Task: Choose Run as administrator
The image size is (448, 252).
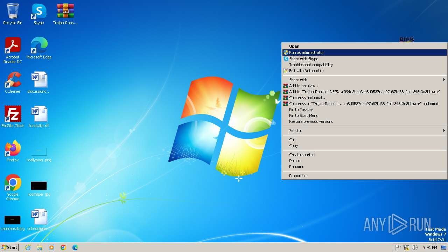Action: [x=364, y=52]
